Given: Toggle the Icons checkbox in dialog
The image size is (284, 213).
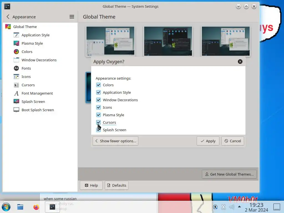Looking at the screenshot, I should 98,107.
